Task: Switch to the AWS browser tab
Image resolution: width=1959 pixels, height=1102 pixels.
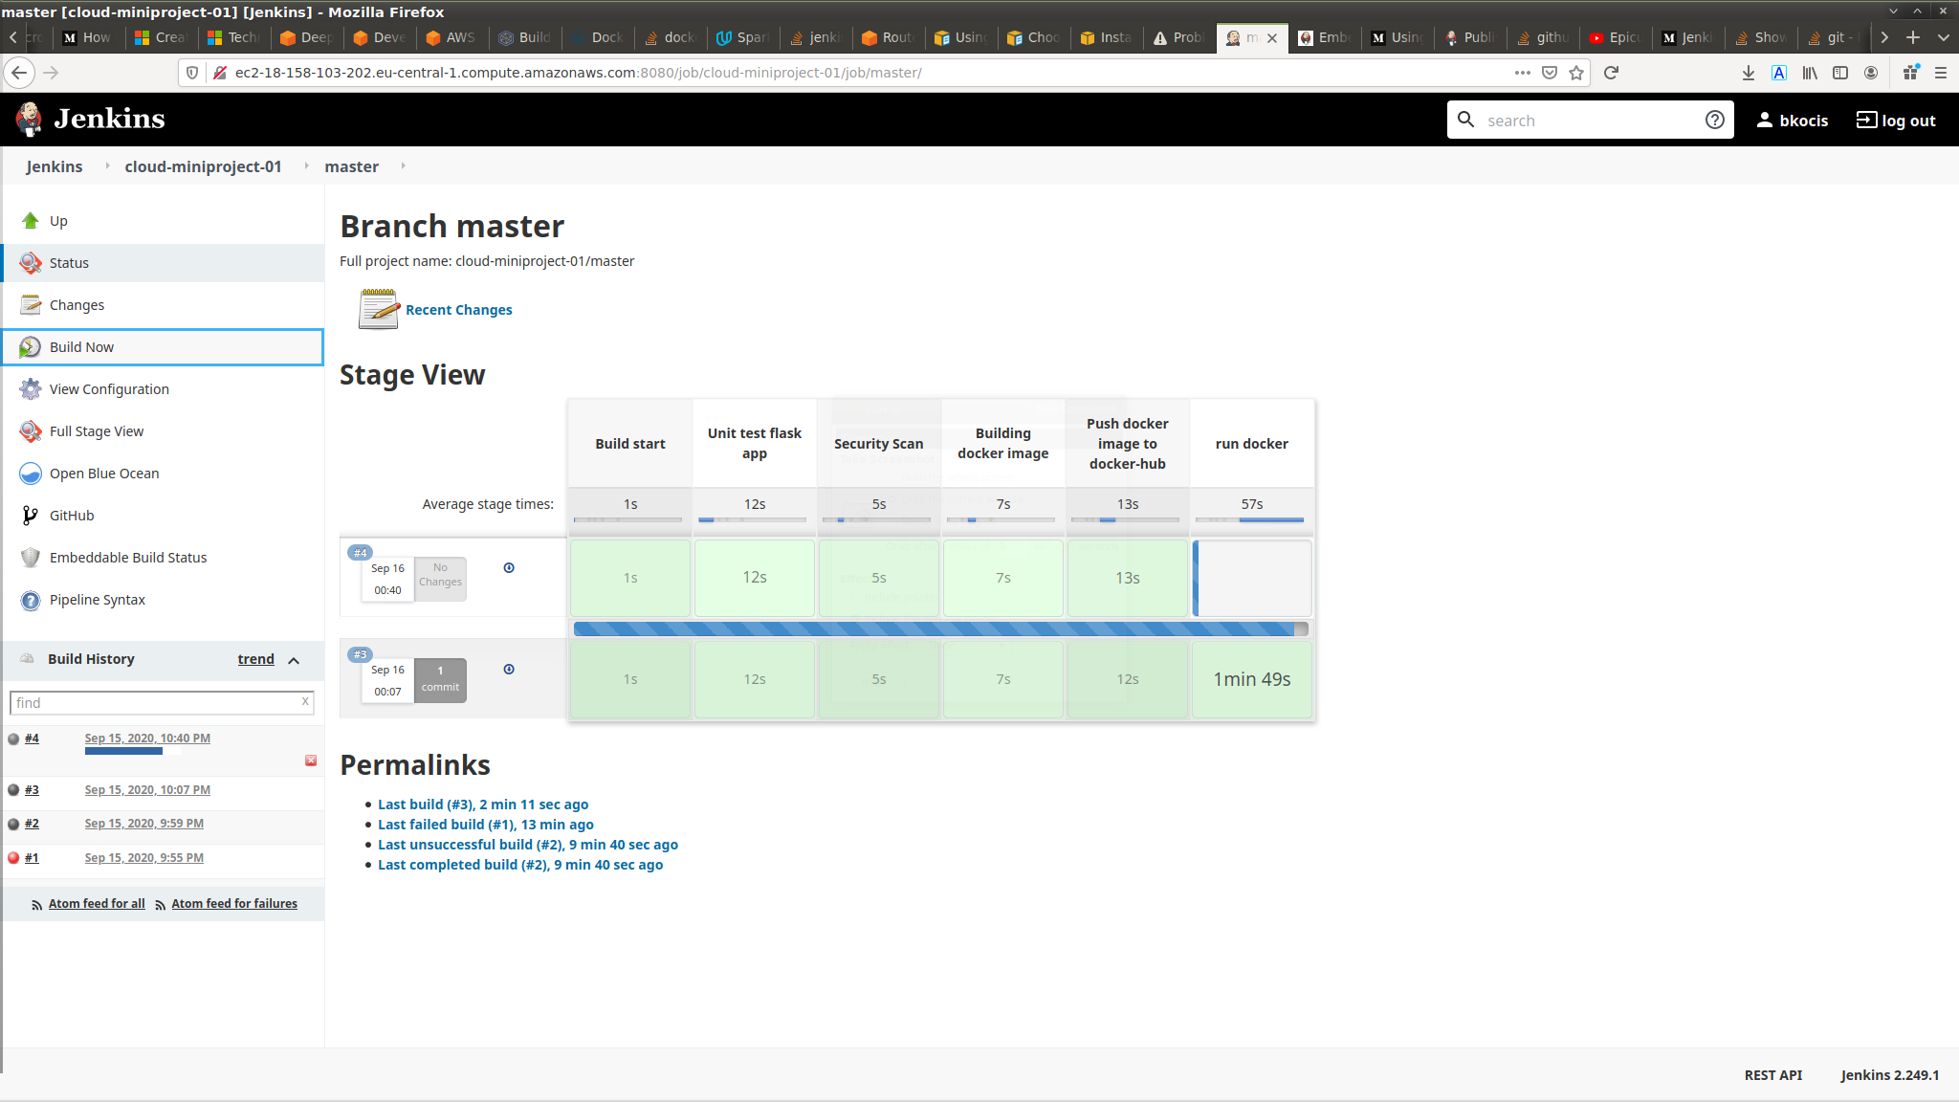Action: point(450,37)
